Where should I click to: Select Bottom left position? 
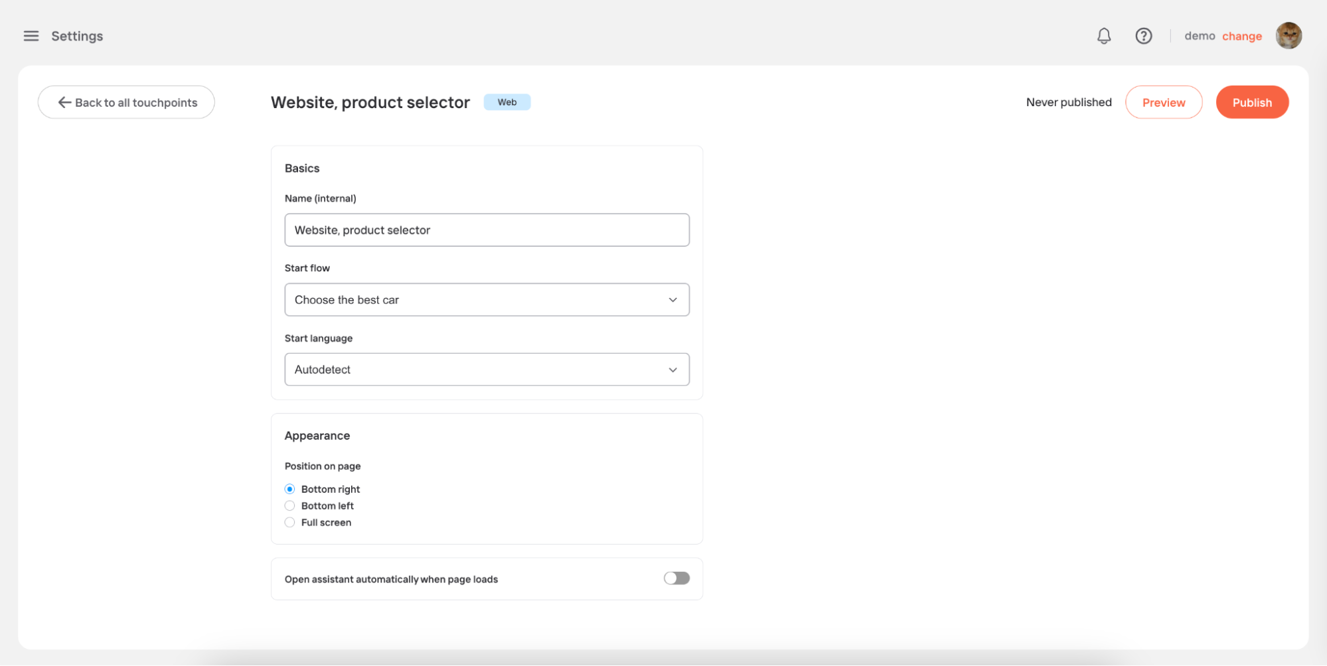click(289, 505)
